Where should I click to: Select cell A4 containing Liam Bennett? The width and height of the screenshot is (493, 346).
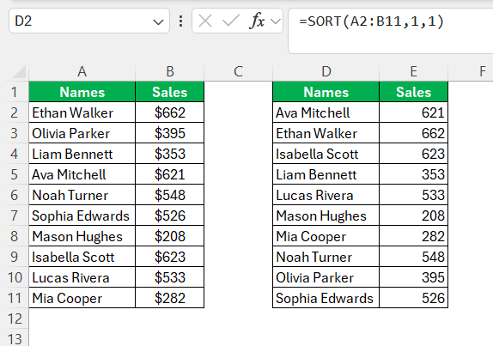pos(82,154)
